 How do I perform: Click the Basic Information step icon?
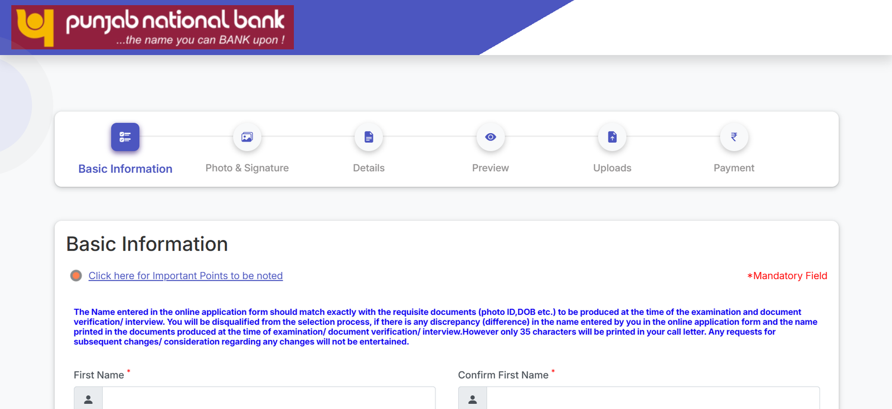tap(125, 137)
